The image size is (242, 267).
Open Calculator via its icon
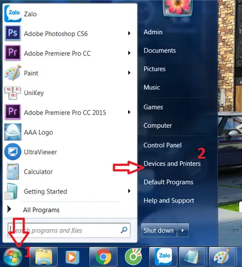pyautogui.click(x=13, y=171)
